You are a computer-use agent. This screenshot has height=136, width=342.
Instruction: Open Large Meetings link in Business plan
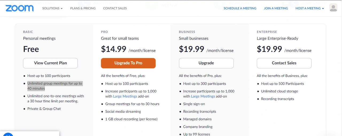pos(203,96)
